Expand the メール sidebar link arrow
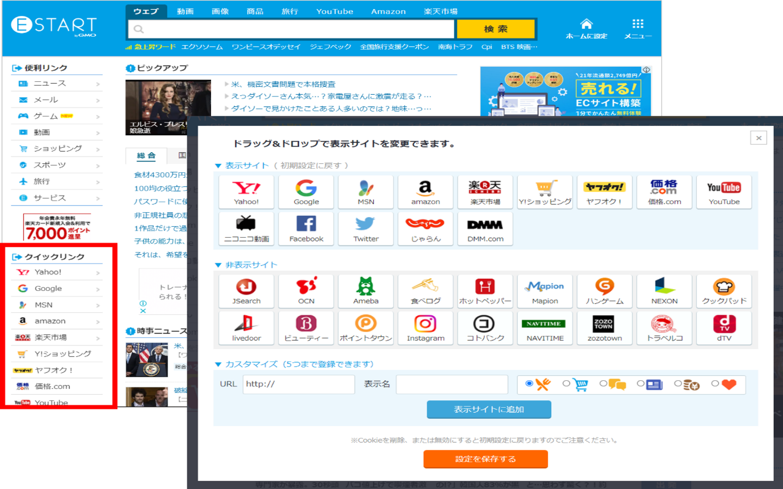The image size is (783, 489). [98, 100]
